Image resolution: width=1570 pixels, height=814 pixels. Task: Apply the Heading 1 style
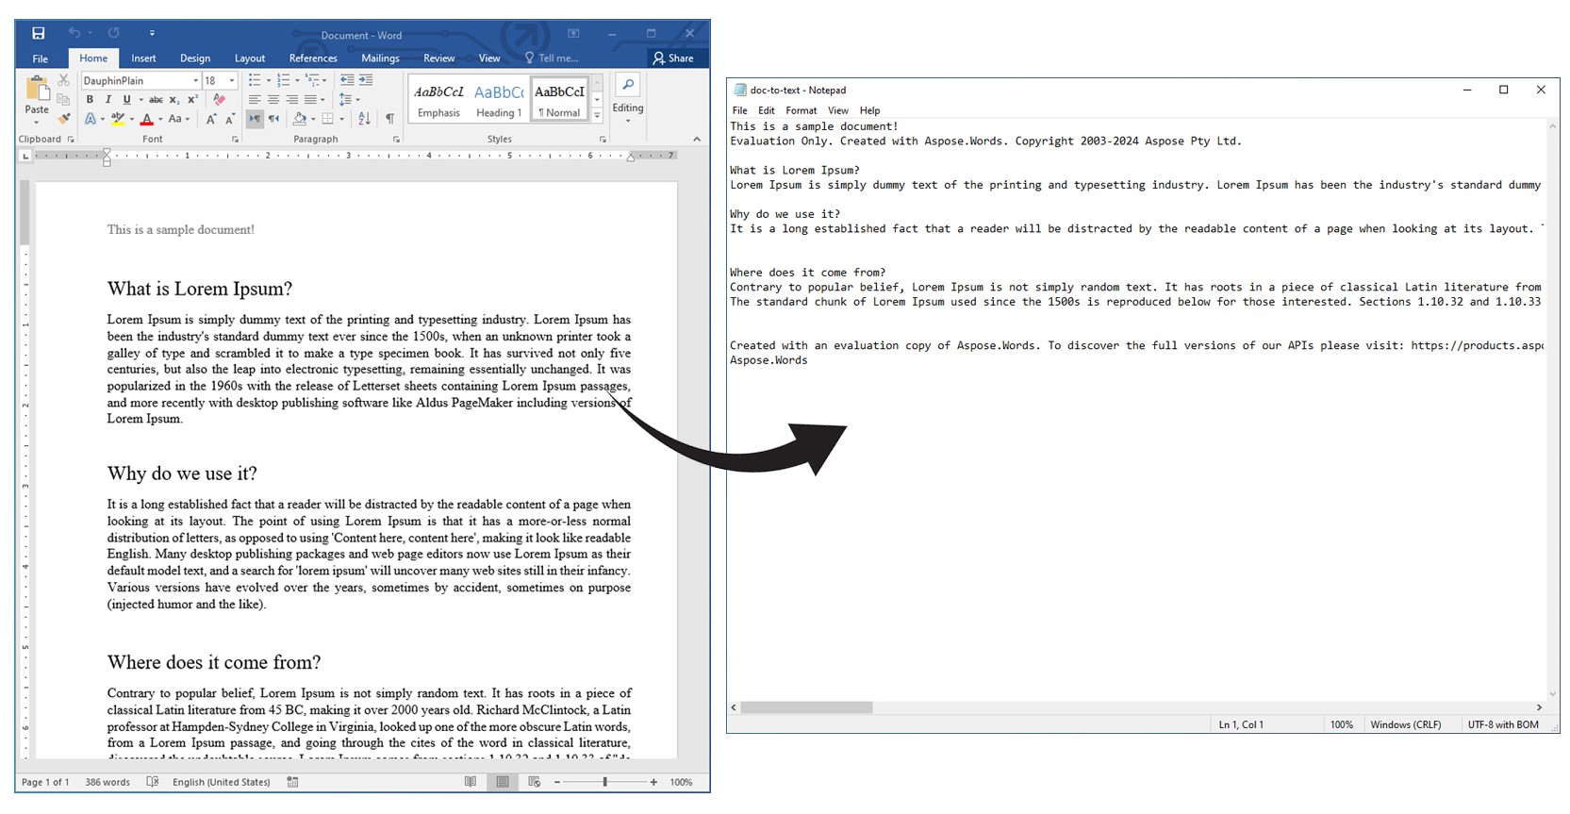click(499, 100)
